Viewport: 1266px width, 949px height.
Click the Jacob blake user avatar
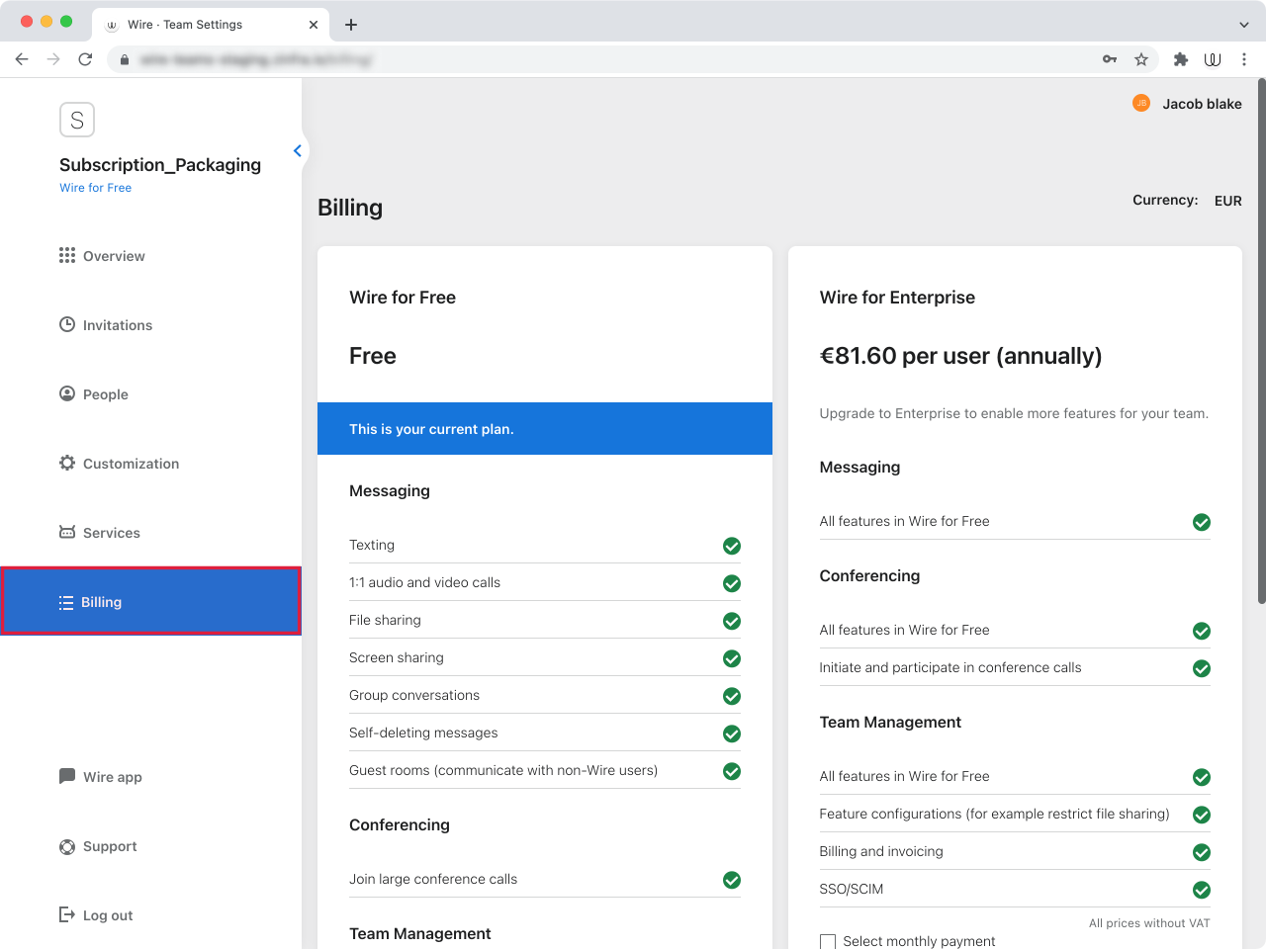click(x=1141, y=103)
